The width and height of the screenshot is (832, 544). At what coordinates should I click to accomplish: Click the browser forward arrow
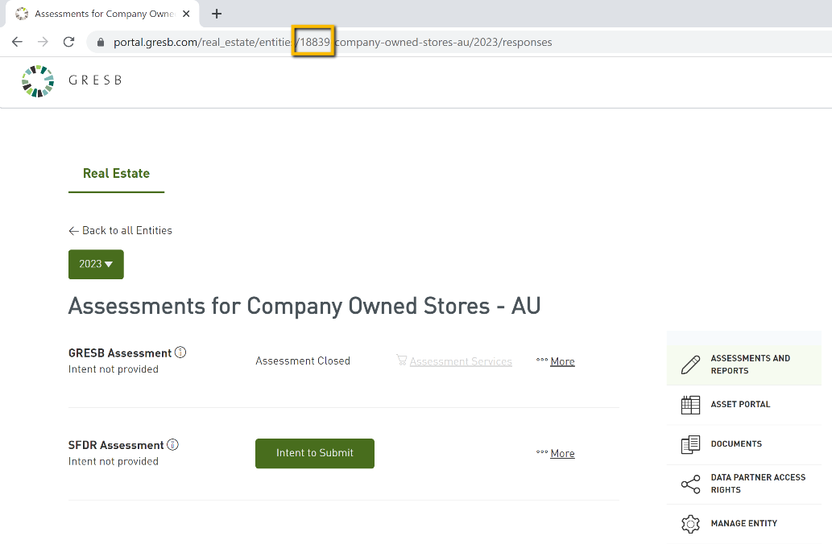coord(43,42)
